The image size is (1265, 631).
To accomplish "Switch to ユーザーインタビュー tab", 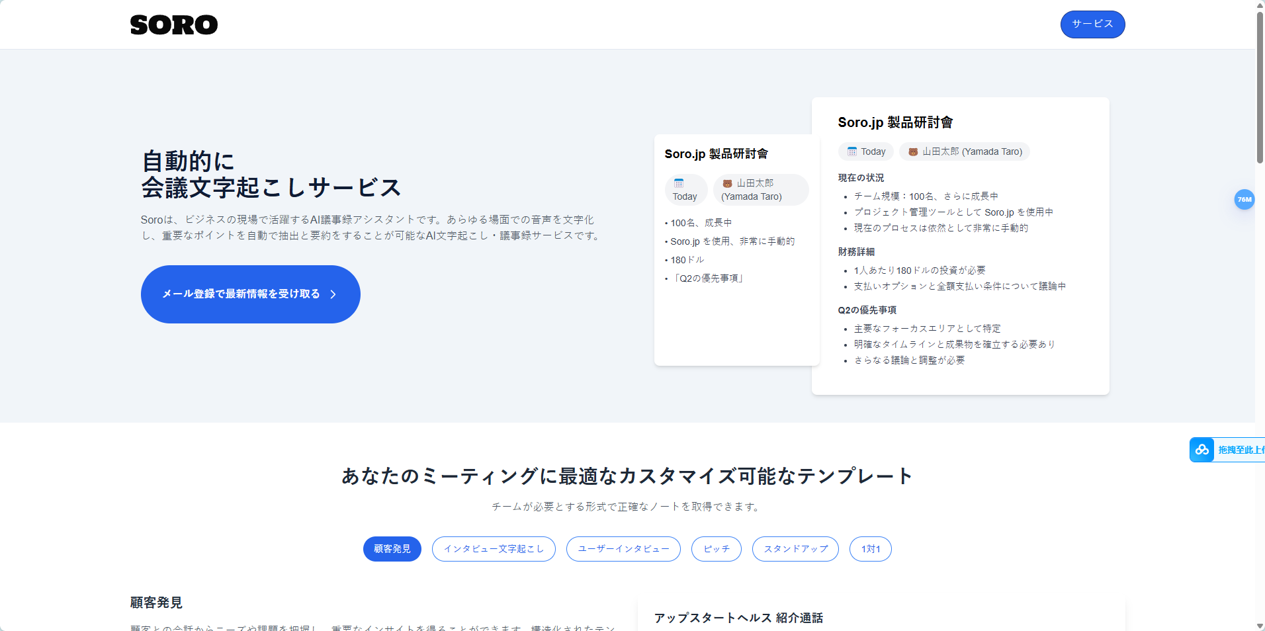I will tap(623, 549).
